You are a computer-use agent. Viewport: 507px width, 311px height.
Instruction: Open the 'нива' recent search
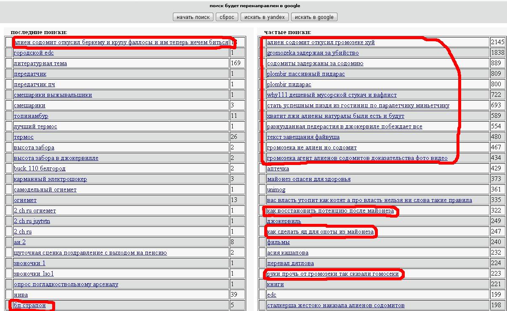[21, 295]
